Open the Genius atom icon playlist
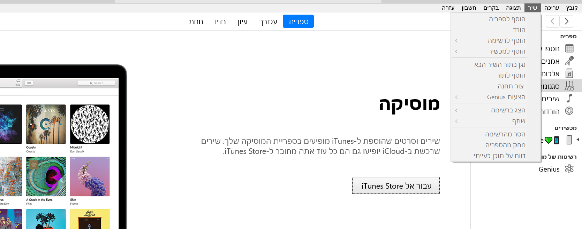The image size is (582, 229). 569,169
